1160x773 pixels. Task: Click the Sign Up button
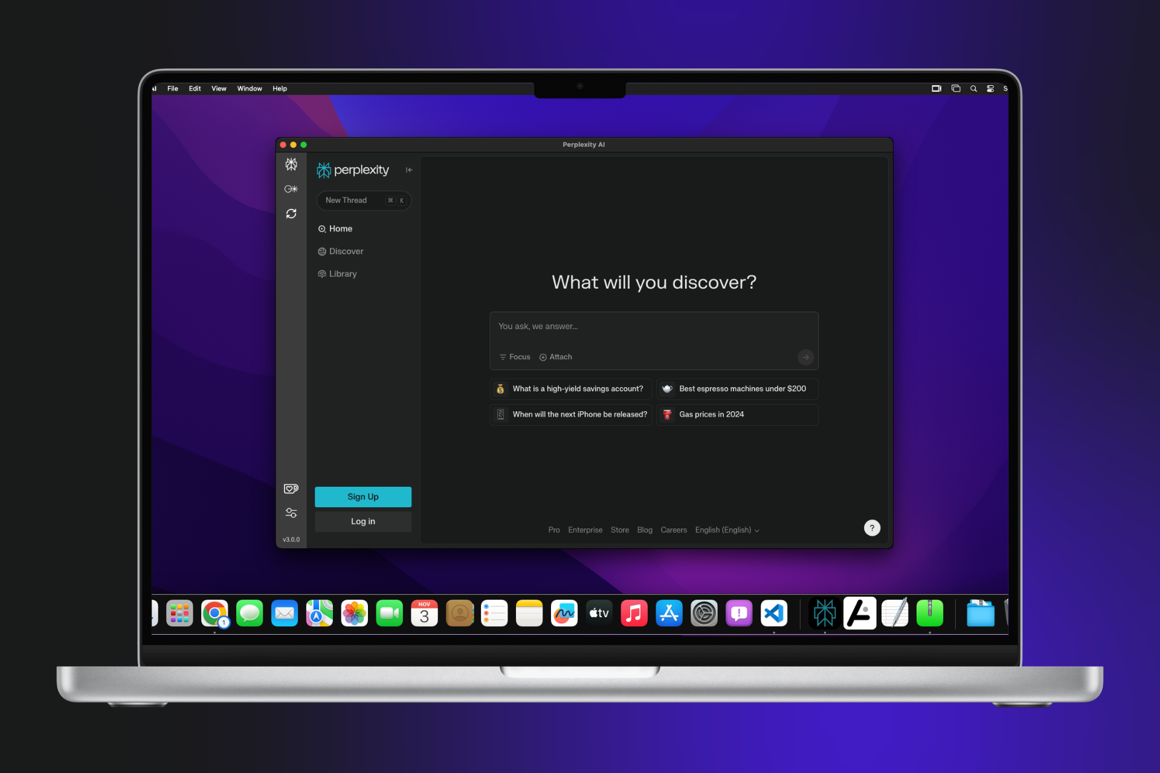pos(362,496)
